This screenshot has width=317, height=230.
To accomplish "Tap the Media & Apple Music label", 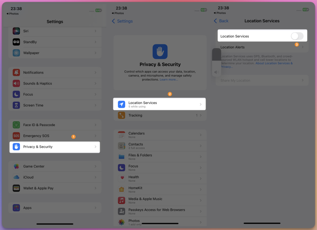I will click(x=145, y=199).
